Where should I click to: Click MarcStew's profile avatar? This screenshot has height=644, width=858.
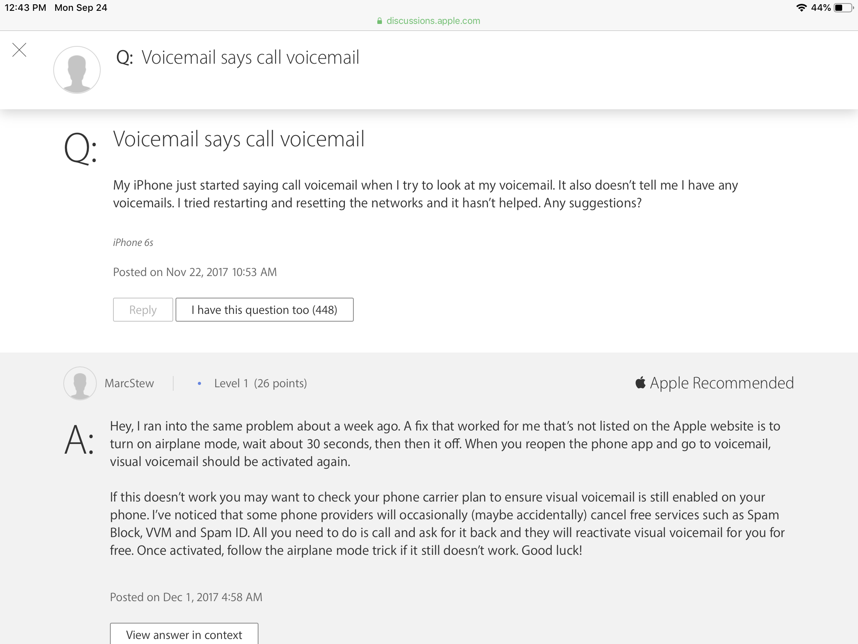point(80,383)
